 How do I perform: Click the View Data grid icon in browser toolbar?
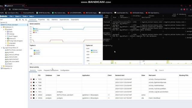pyautogui.click(x=20, y=20)
